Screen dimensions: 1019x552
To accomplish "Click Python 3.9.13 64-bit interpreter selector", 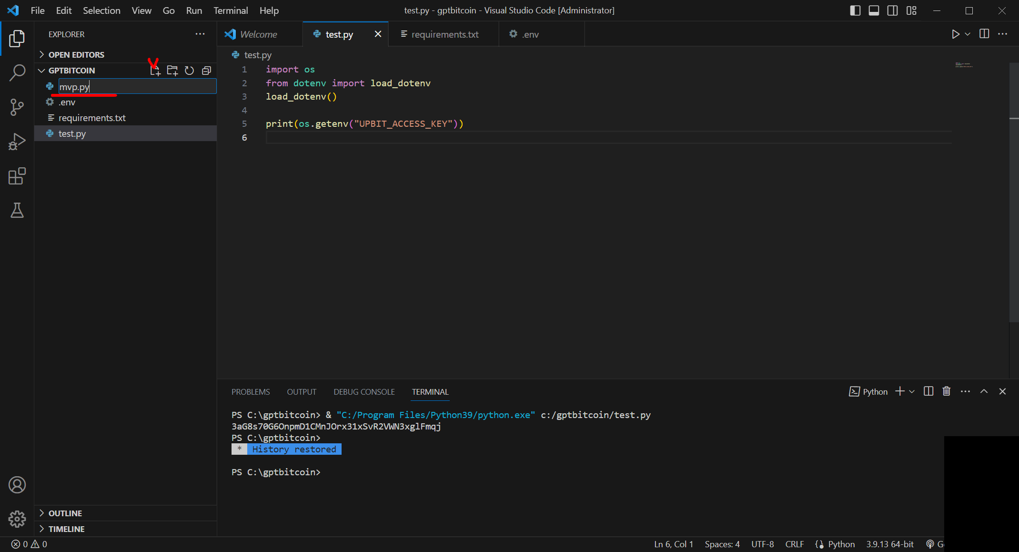I will pyautogui.click(x=889, y=544).
